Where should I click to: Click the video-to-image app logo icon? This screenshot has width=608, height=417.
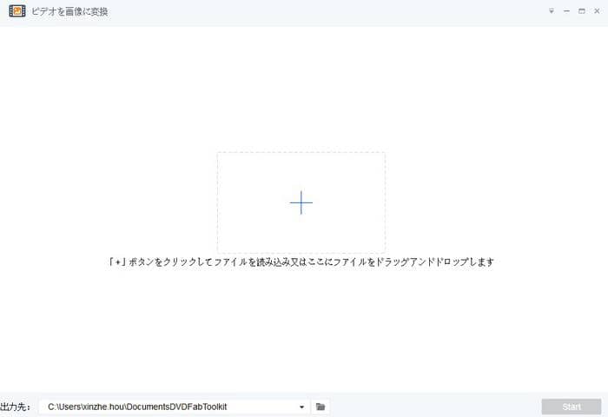pos(17,11)
